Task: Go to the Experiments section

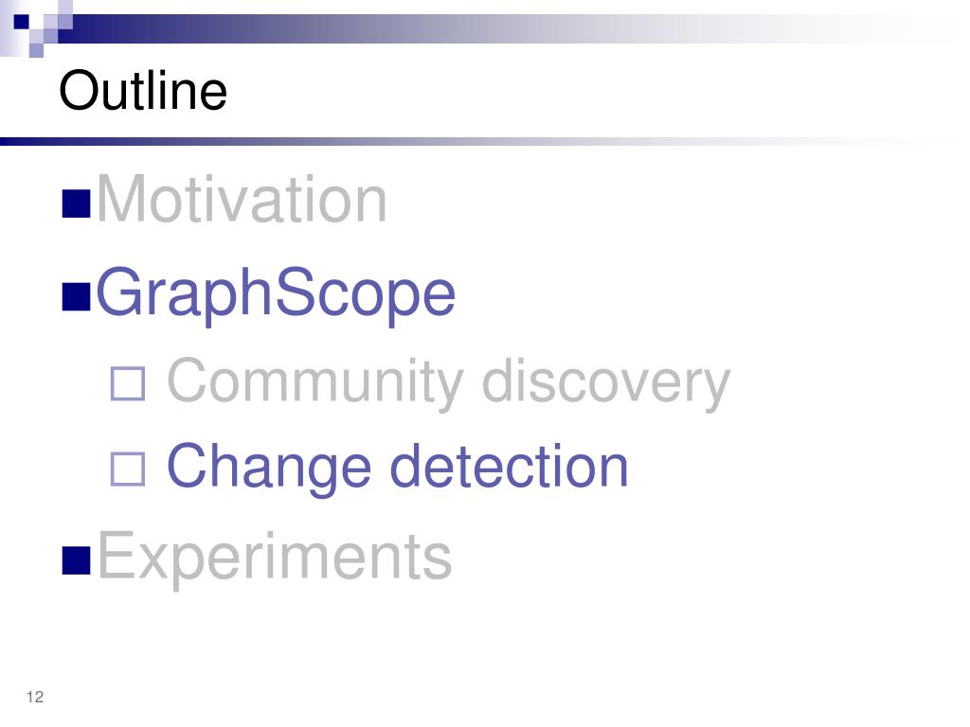Action: (x=275, y=557)
